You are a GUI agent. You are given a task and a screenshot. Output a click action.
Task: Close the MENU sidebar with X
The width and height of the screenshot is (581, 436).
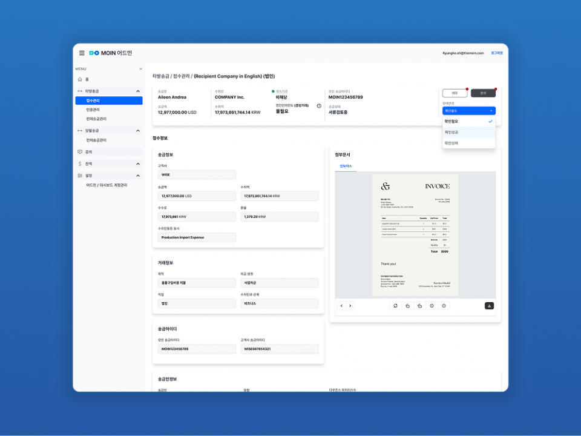tap(140, 69)
